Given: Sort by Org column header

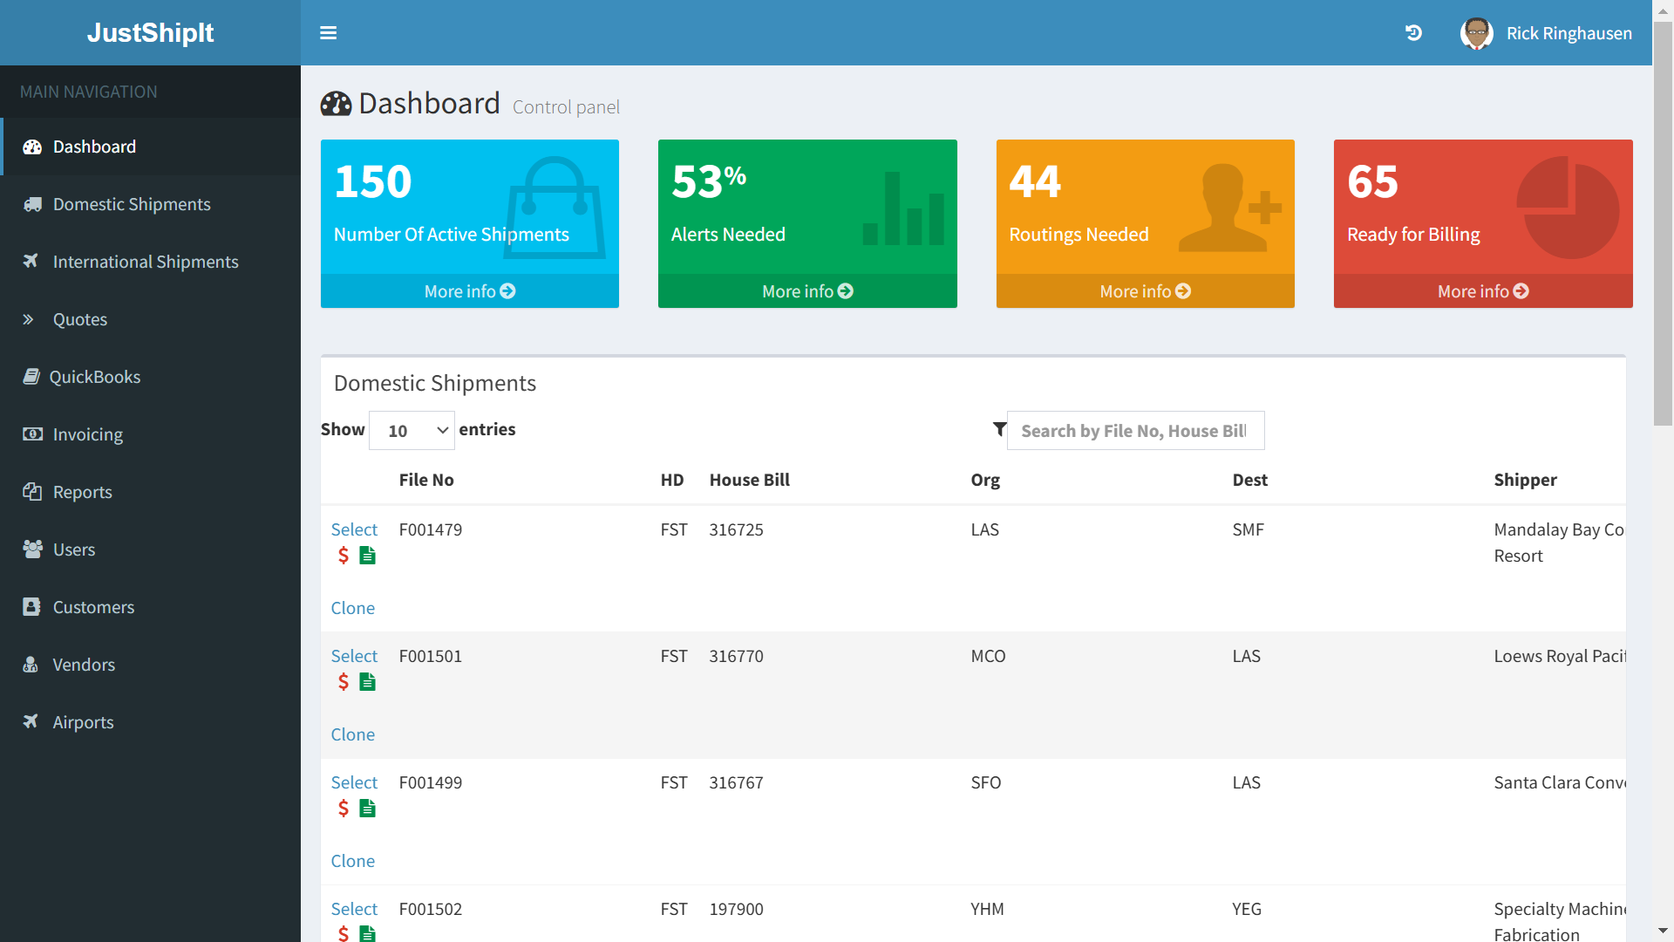Looking at the screenshot, I should 985,480.
